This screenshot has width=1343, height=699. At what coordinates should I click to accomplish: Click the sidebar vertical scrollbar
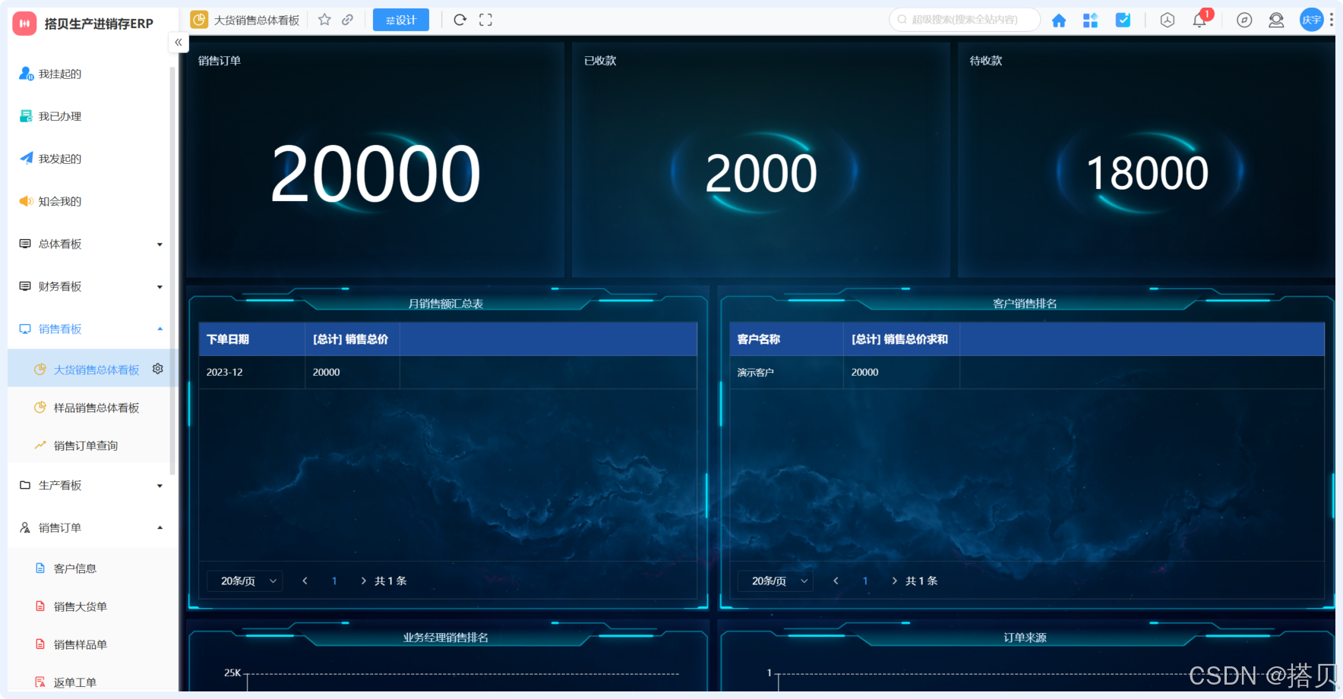172,269
